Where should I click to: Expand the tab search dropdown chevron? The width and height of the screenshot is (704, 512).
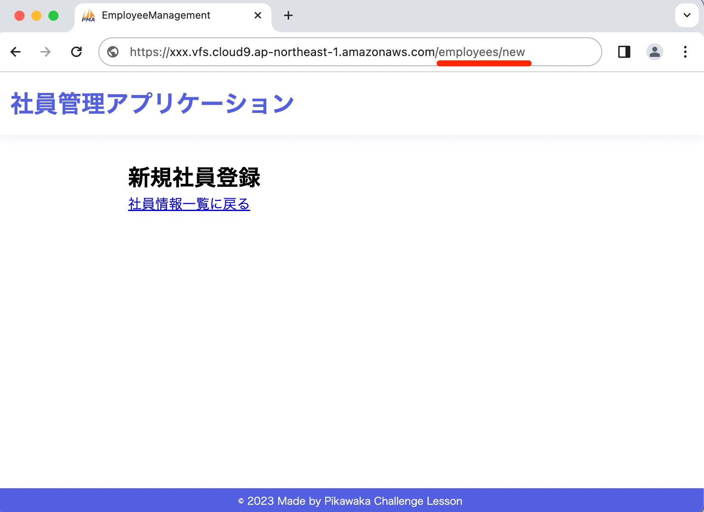687,16
